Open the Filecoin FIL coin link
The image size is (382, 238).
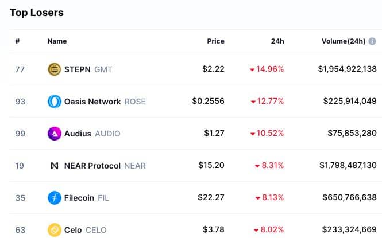pos(87,198)
